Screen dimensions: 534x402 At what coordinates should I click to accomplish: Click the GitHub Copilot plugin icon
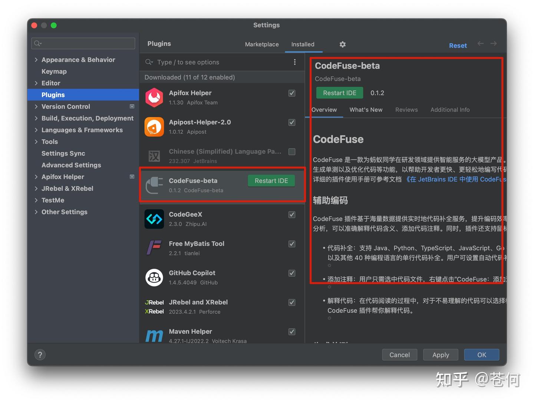click(154, 278)
